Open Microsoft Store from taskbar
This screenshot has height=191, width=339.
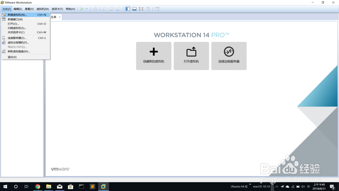tap(71, 187)
